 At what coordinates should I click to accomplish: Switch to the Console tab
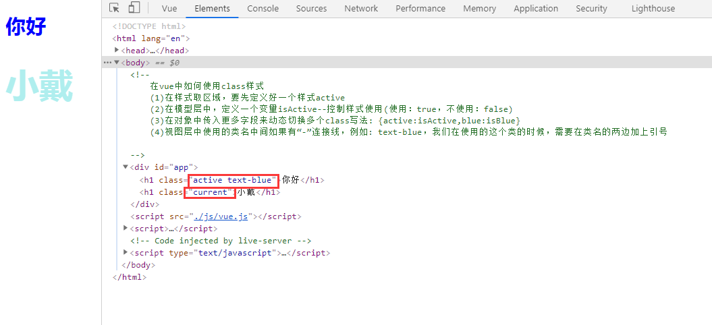[263, 9]
